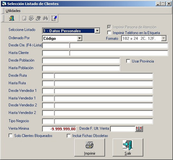Click the notepad with blue pen icon
This screenshot has height=160, width=173.
click(54, 18)
